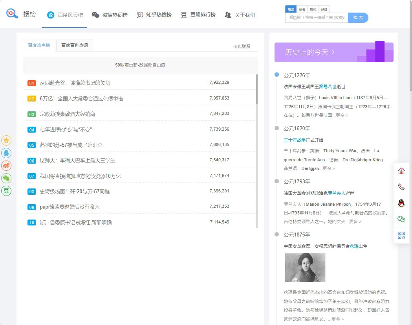Click the green Douban share icon

(x=6, y=191)
